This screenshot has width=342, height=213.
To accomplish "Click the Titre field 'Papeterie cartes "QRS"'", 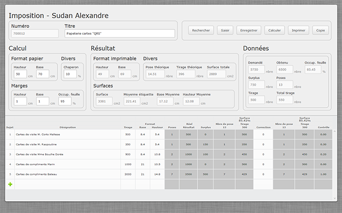I will (x=120, y=34).
